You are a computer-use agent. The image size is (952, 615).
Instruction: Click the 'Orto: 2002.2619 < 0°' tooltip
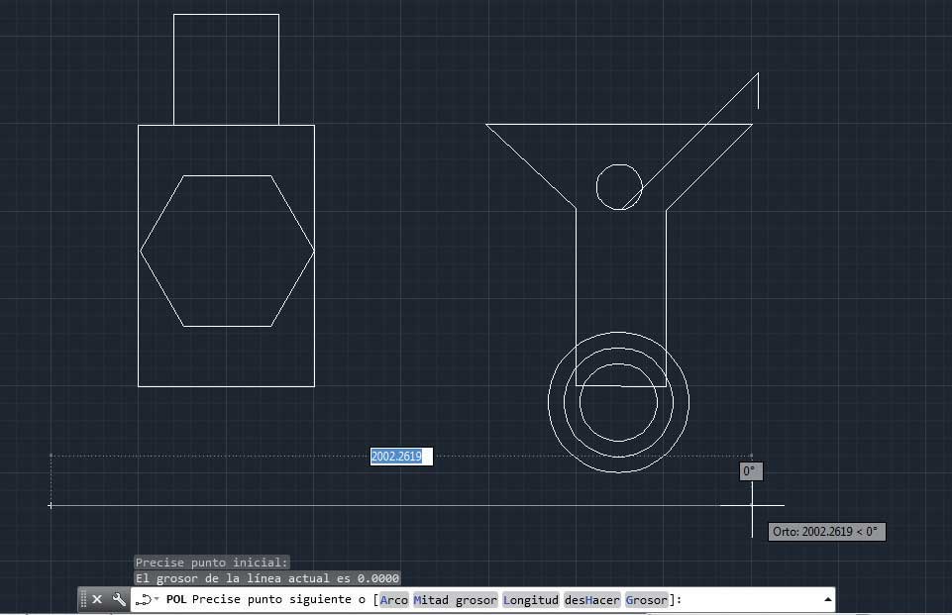(x=826, y=532)
